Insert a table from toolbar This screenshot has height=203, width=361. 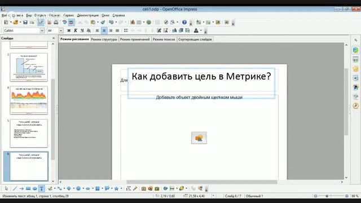[139, 23]
